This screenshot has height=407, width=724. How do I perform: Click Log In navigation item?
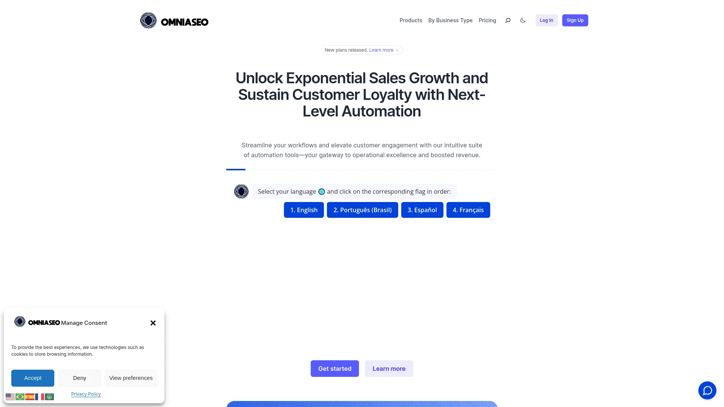pyautogui.click(x=546, y=20)
